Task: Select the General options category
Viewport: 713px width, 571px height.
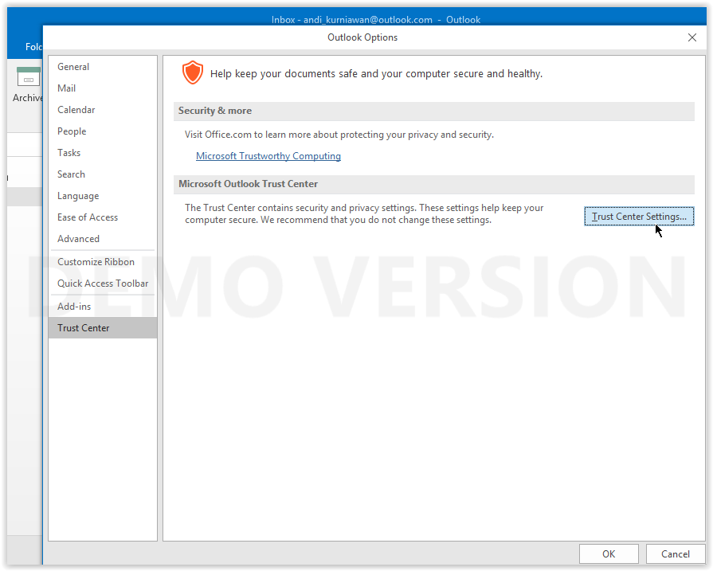Action: coord(72,66)
